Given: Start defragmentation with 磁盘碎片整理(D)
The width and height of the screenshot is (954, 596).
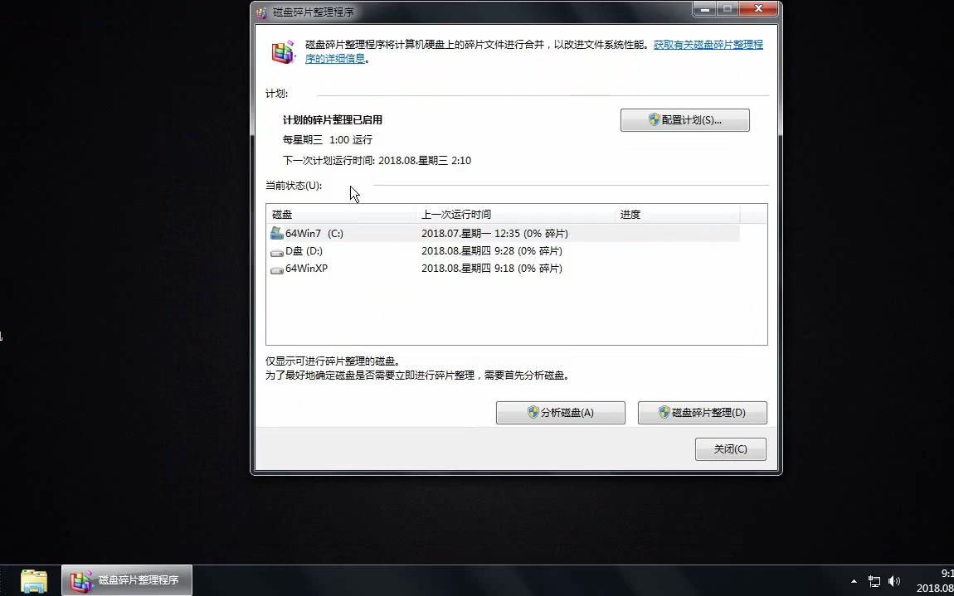Looking at the screenshot, I should point(702,412).
